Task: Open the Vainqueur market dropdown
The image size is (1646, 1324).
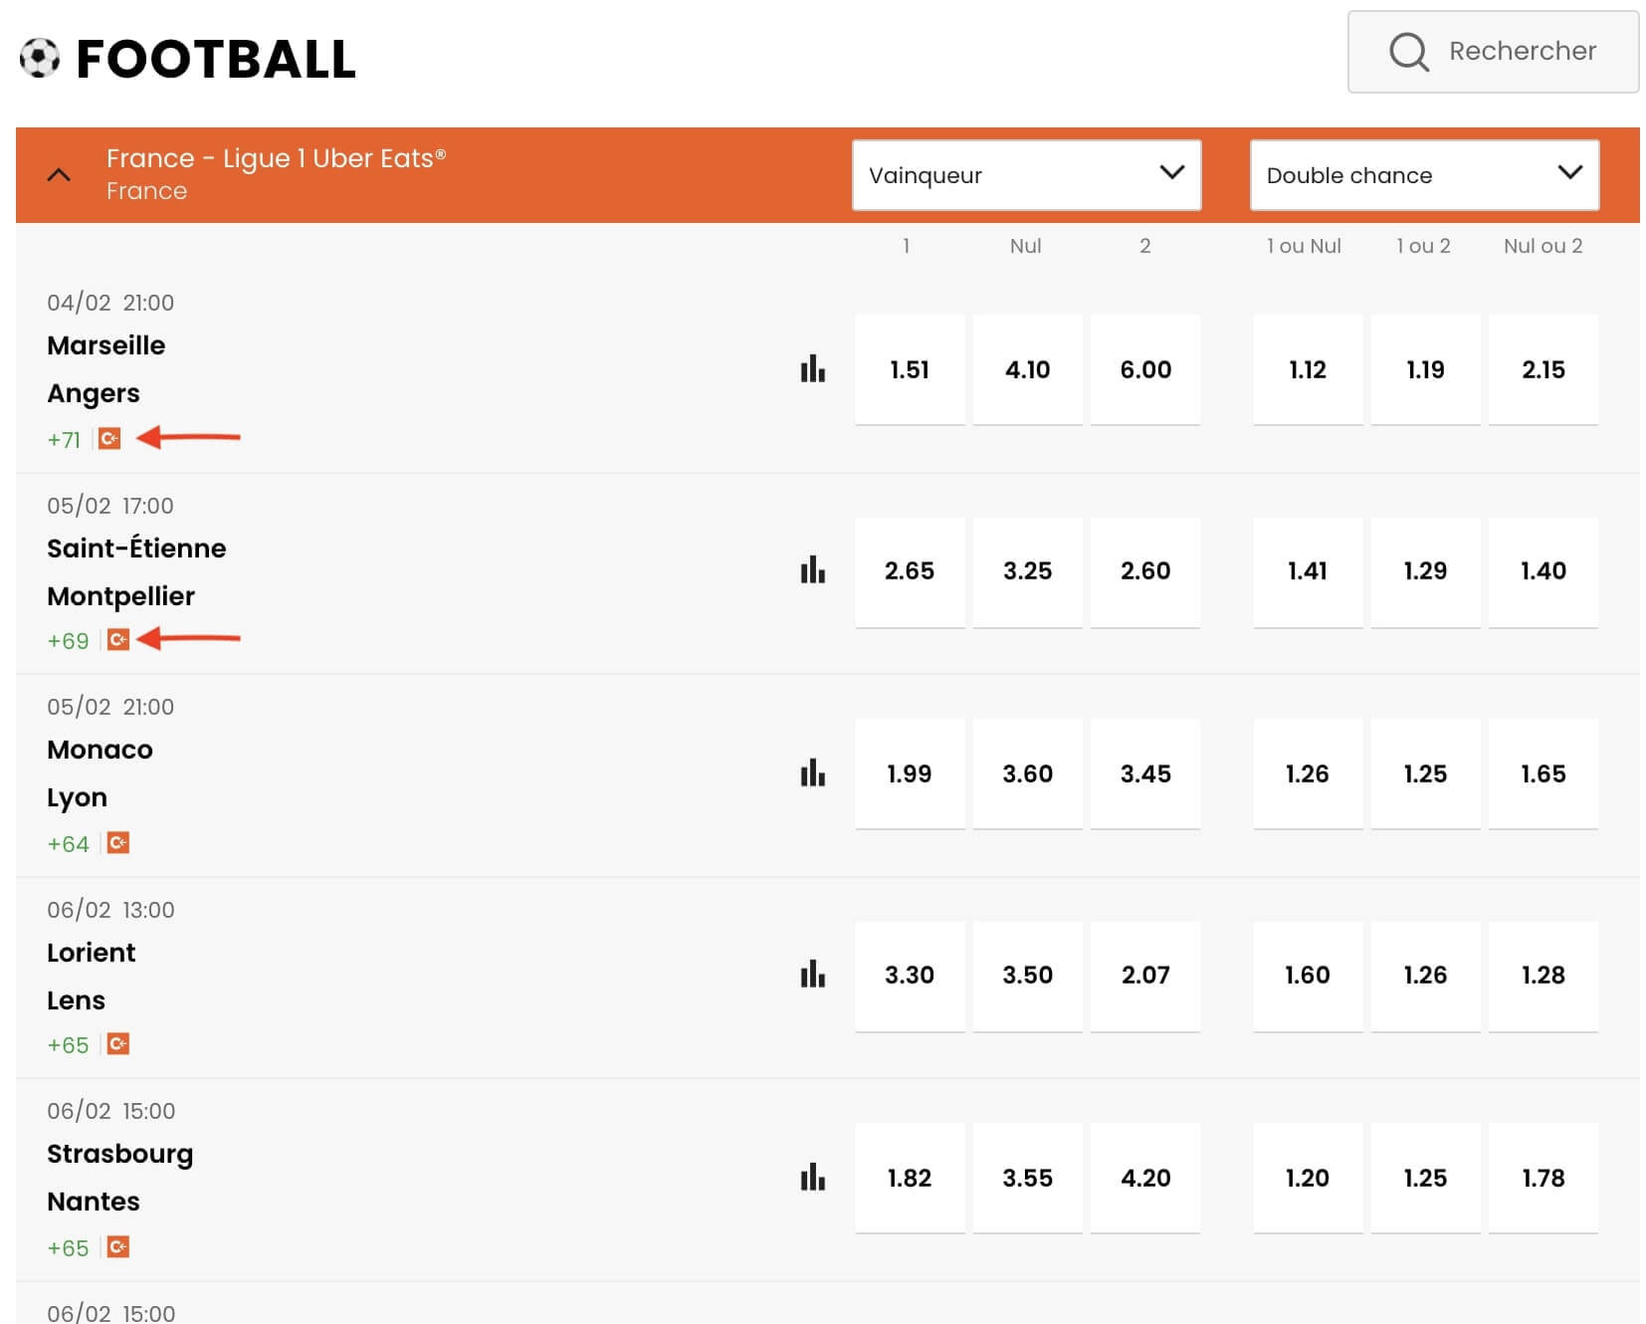Action: tap(1026, 175)
